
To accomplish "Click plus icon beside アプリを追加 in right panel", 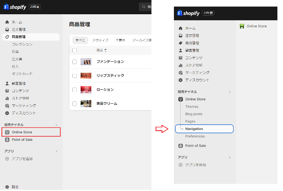I will 181,165.
